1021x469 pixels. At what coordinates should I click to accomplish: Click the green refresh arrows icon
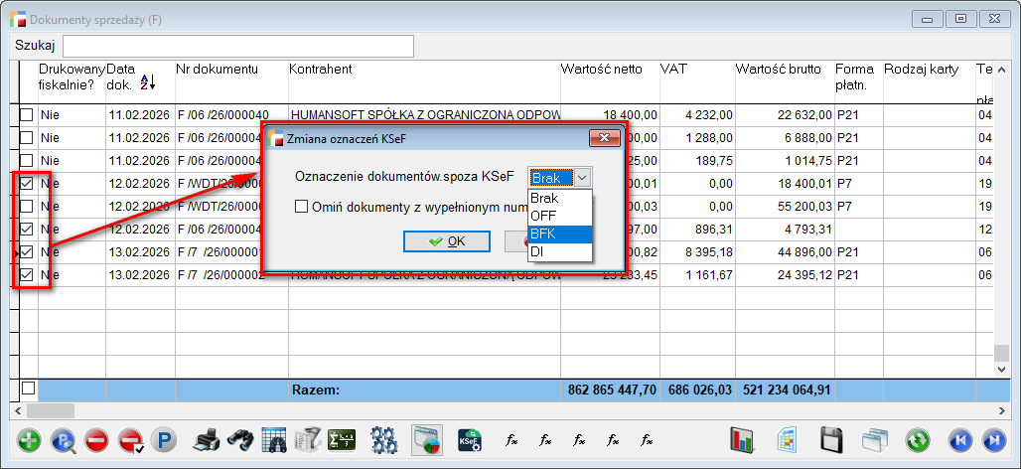click(917, 440)
